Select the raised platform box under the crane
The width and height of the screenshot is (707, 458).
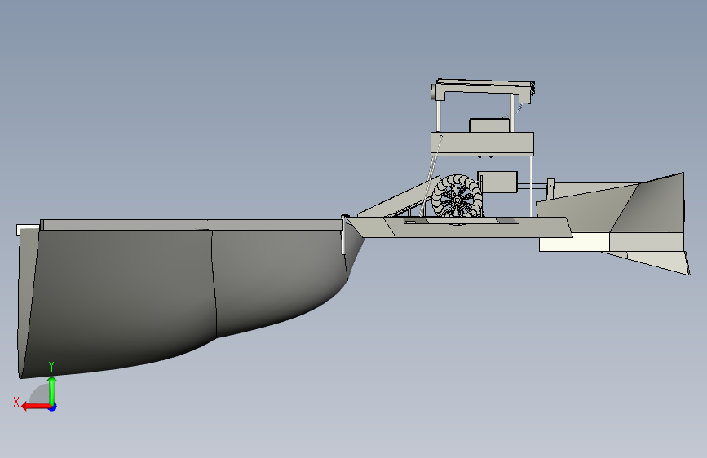482,144
